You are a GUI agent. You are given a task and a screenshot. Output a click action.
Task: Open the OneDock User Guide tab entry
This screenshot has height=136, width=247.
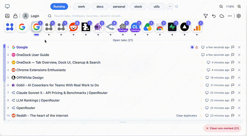[x=33, y=55]
